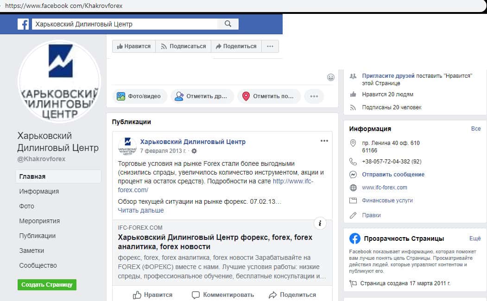
Task: Click phone number +38-057-72-04-382 (92)
Action: pos(392,162)
